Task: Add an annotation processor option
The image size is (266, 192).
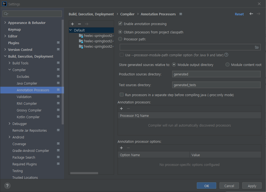Action: coord(121,148)
